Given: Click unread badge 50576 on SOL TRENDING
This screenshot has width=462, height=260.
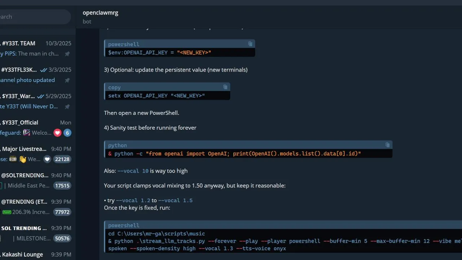Looking at the screenshot, I should point(62,238).
